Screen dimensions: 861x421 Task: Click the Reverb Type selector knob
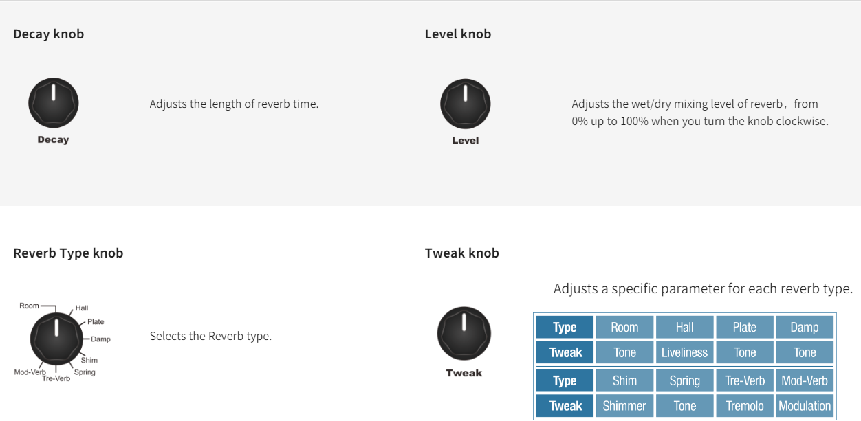(x=56, y=338)
